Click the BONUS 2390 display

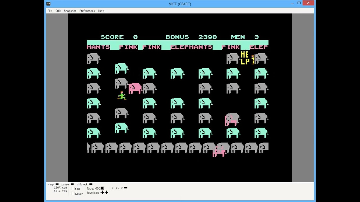(x=191, y=37)
